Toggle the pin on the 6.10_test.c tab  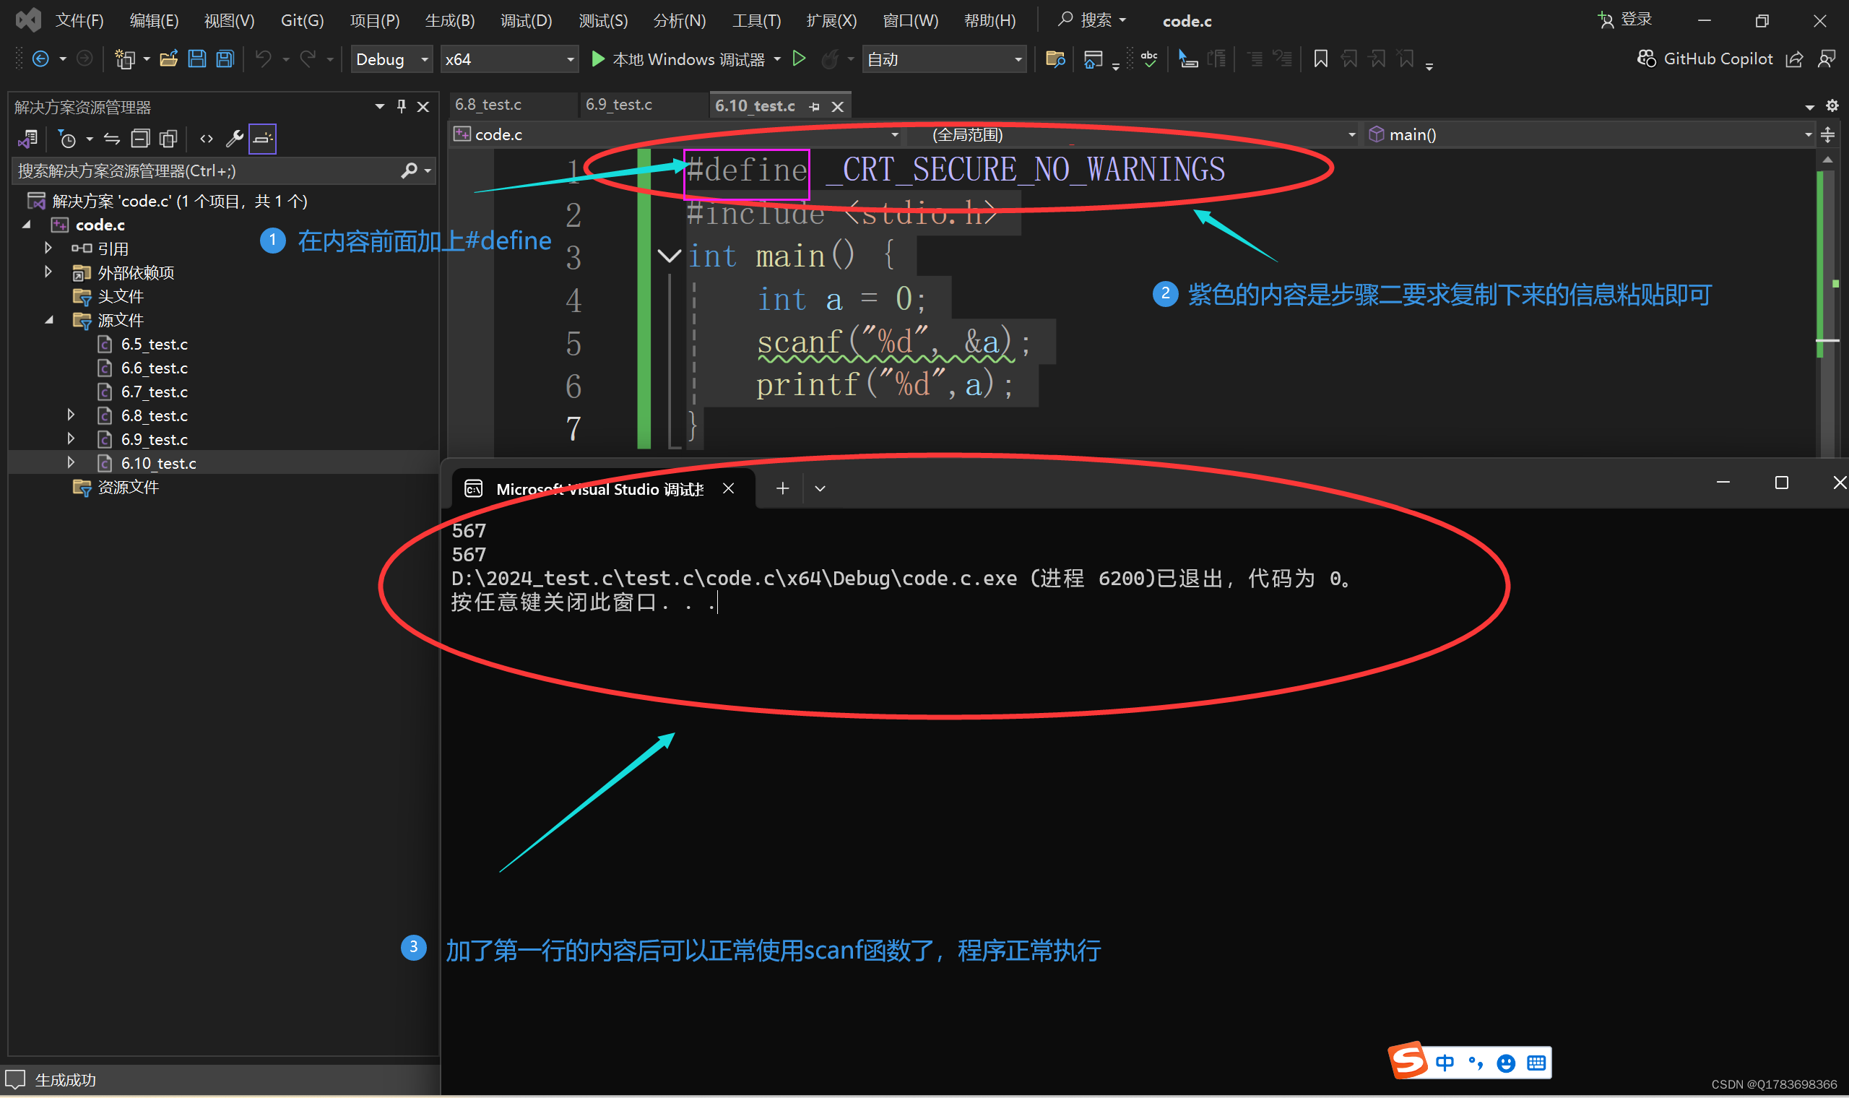814,106
